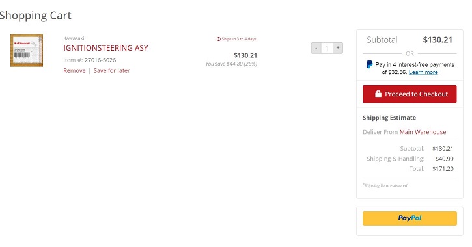Open the PayPal Learn more link

point(423,72)
